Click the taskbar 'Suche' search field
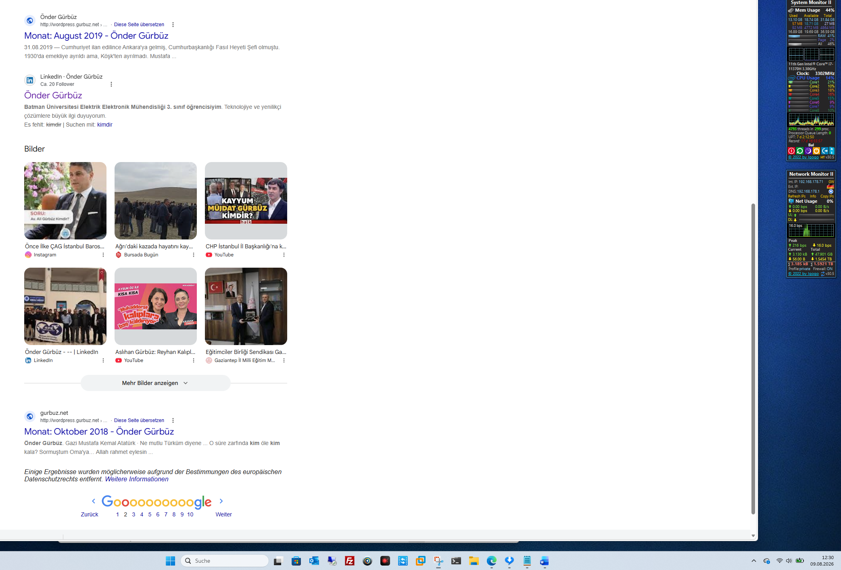 (225, 561)
